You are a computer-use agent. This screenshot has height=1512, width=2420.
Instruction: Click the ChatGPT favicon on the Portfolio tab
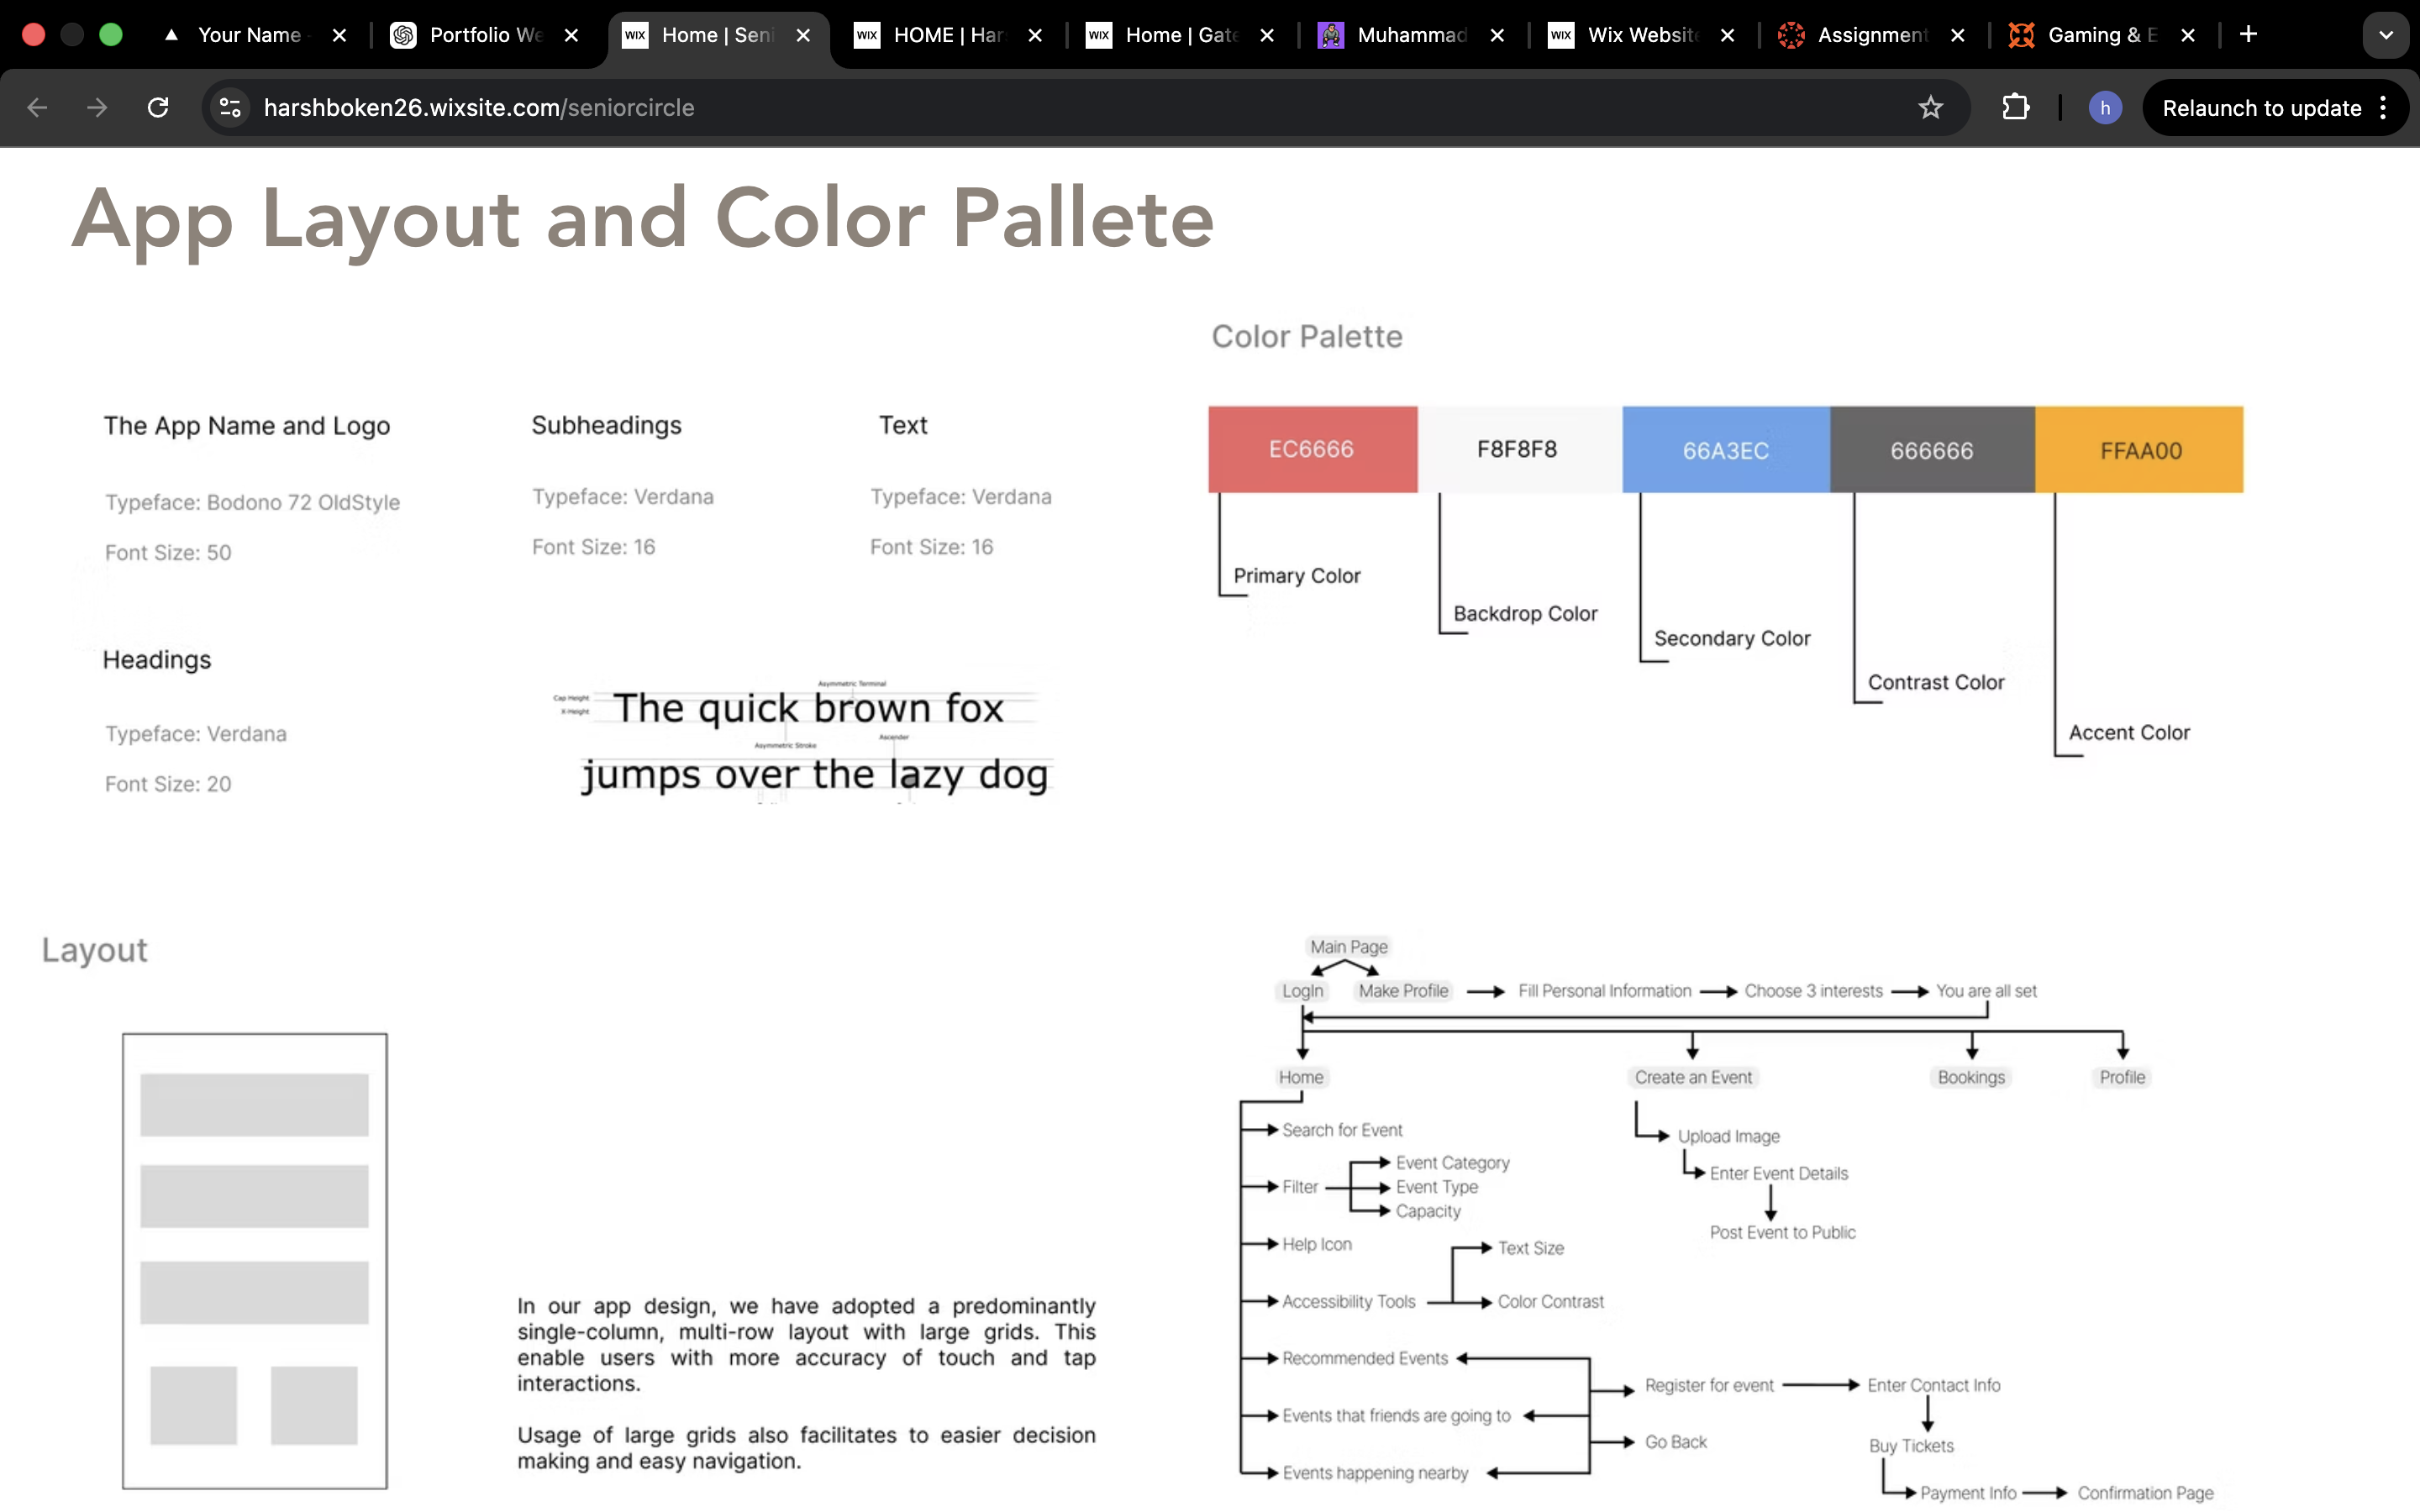tap(403, 35)
